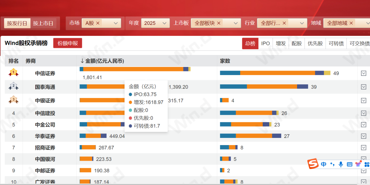Open the 上市板 dropdown arrow

(x=235, y=23)
